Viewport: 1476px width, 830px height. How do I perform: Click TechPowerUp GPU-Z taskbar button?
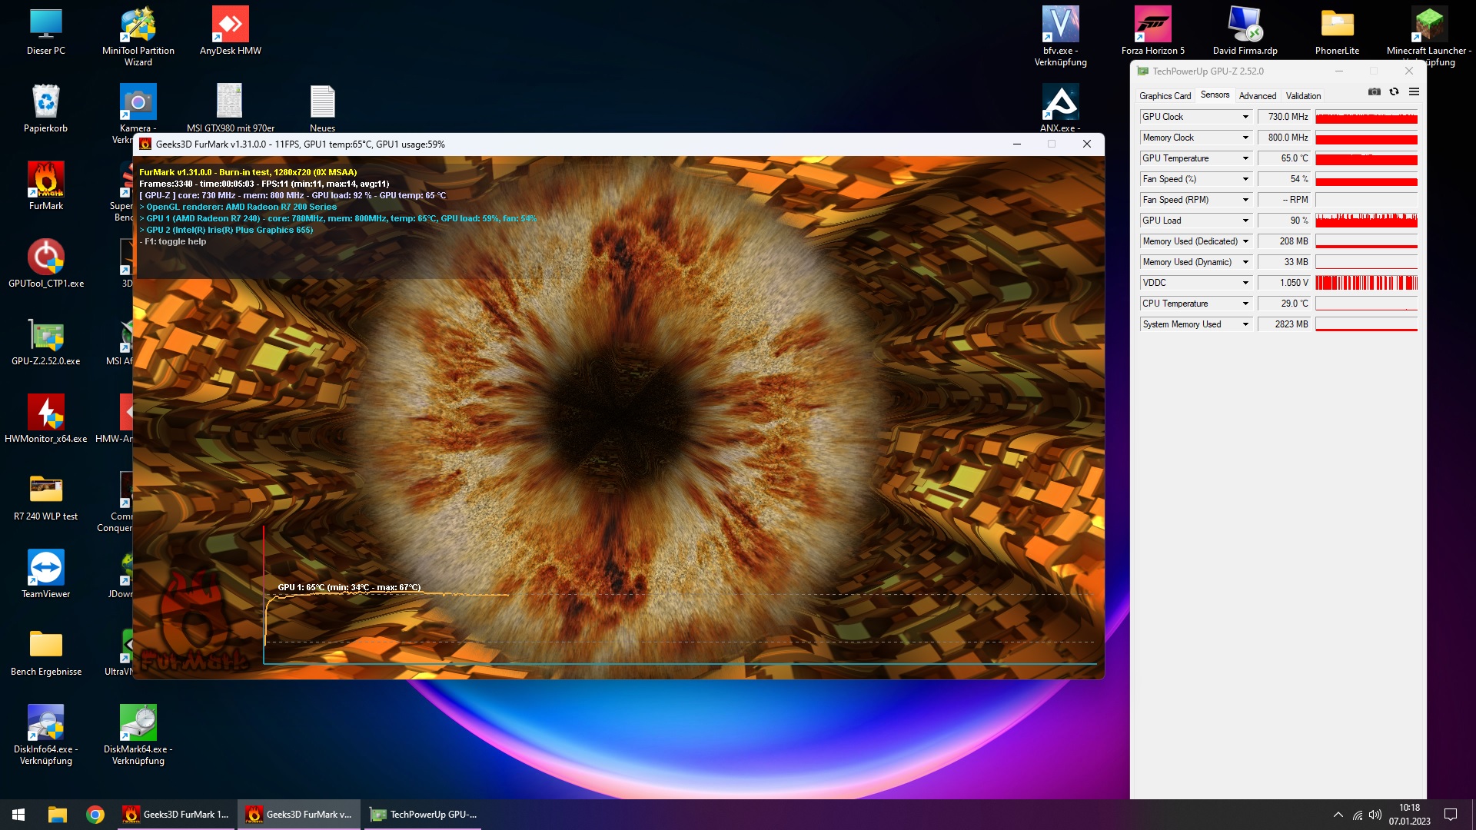423,815
